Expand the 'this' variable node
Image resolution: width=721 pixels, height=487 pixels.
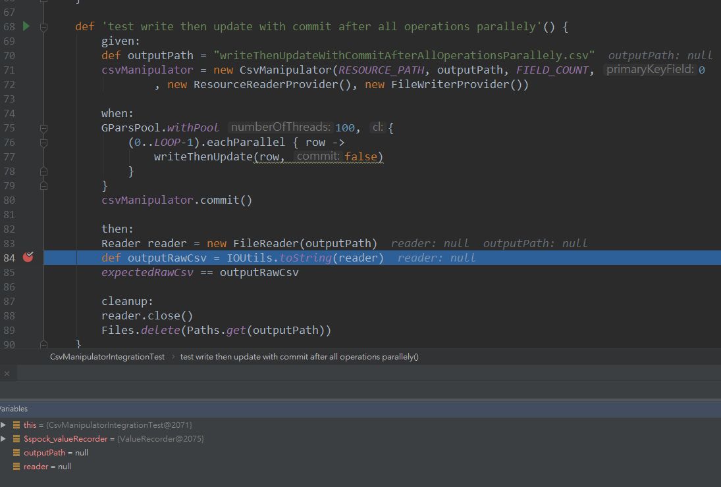pyautogui.click(x=3, y=425)
